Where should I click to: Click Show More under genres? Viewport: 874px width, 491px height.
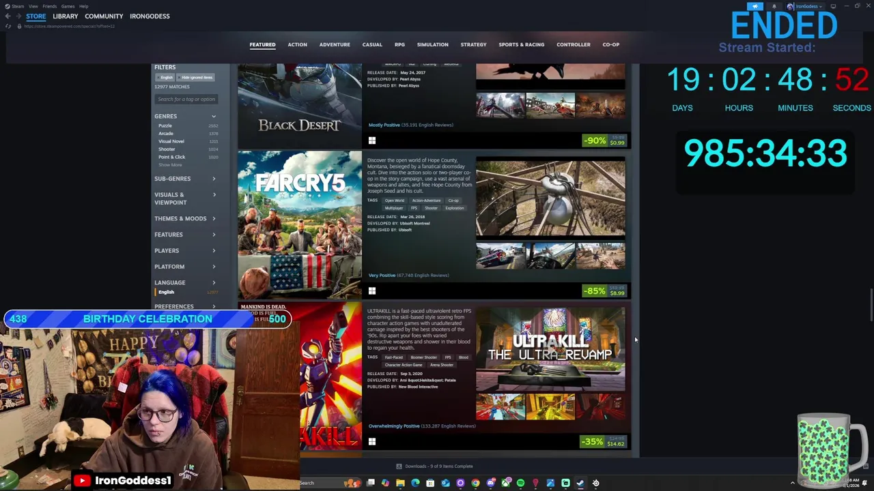tap(171, 165)
